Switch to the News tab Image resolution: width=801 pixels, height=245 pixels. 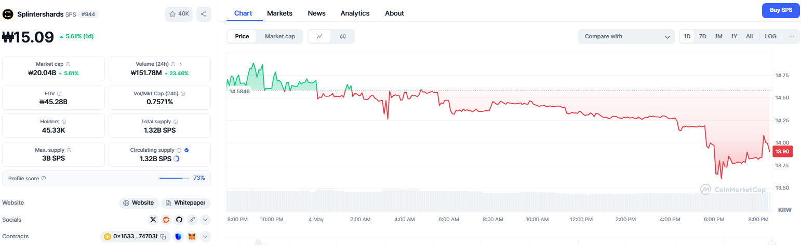click(317, 13)
